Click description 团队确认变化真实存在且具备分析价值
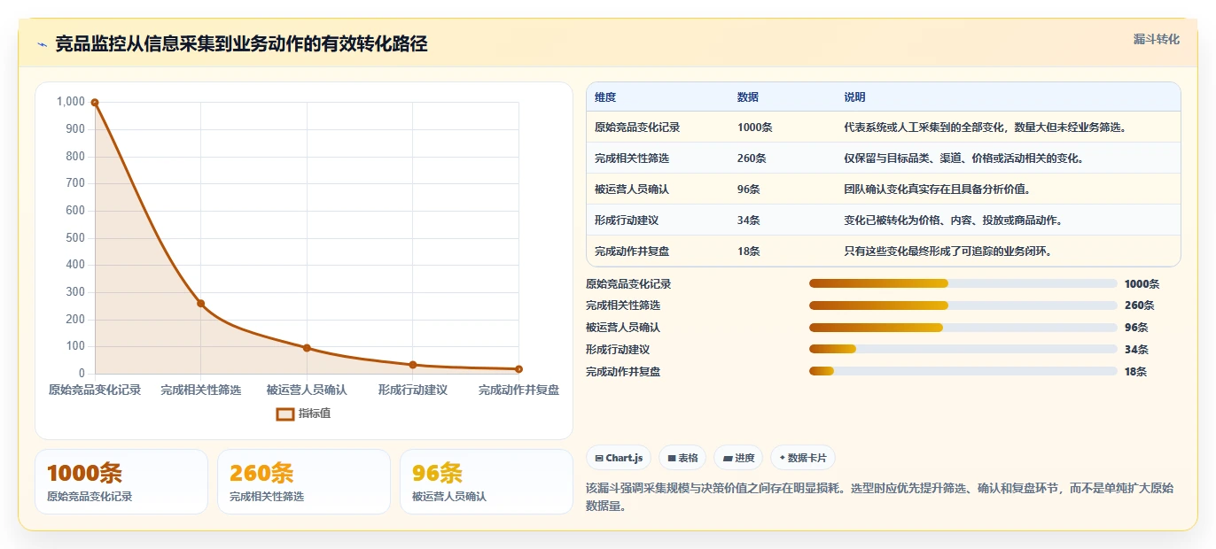 [938, 189]
